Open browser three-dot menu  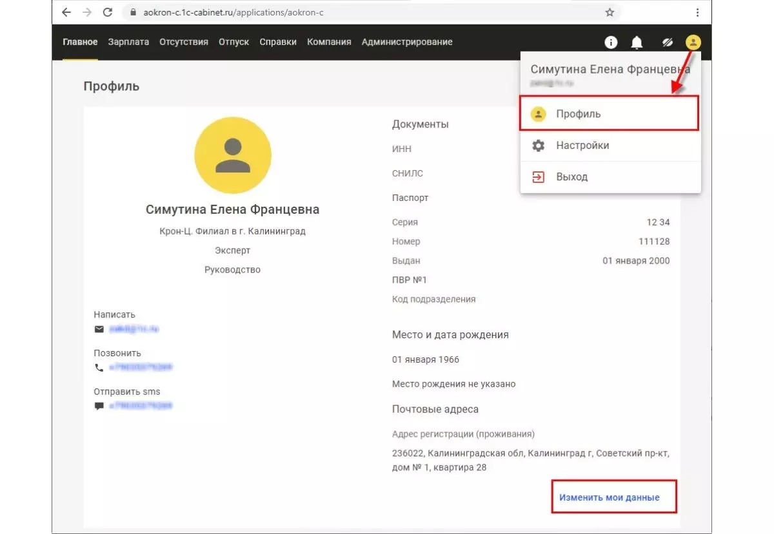[x=697, y=12]
